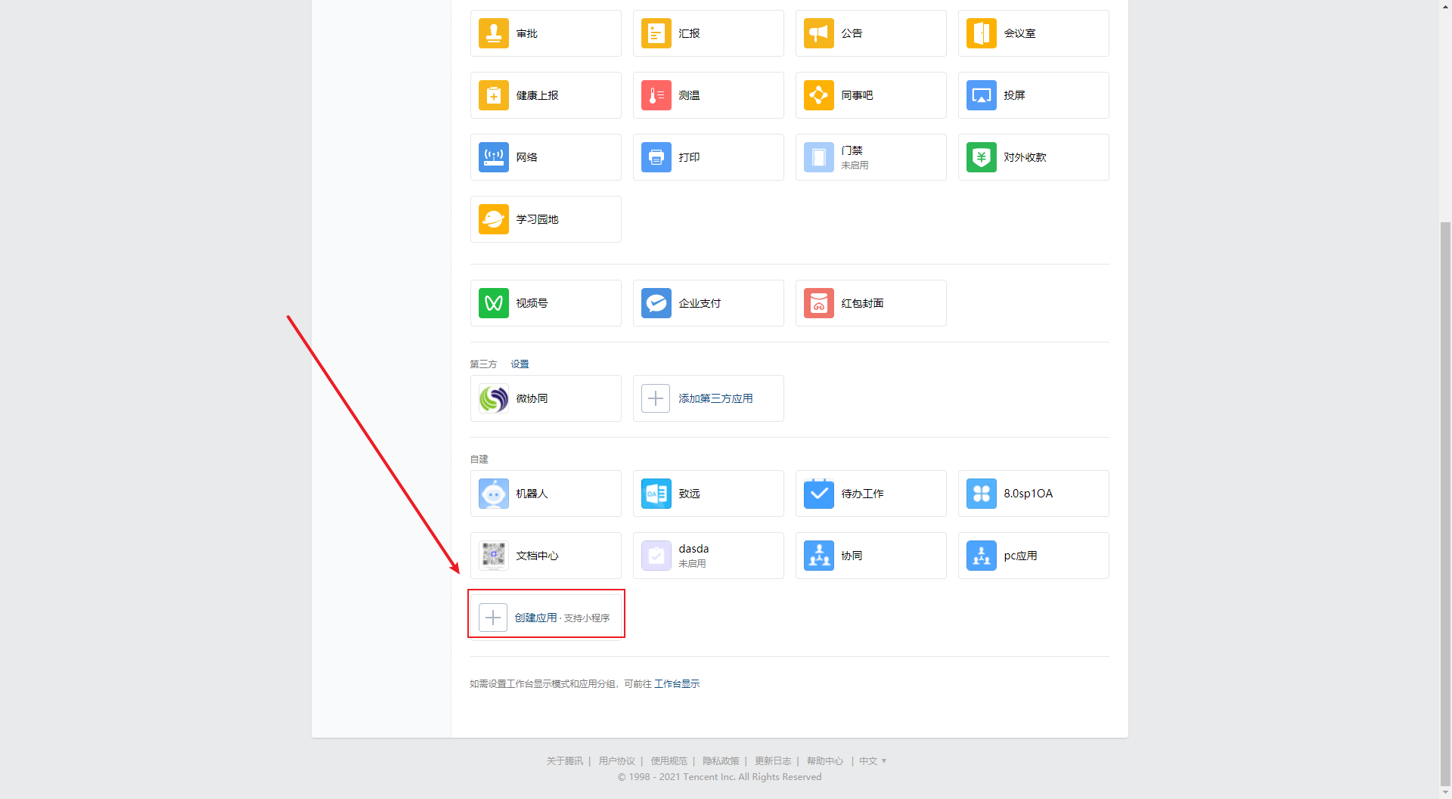The height and width of the screenshot is (799, 1452).
Task: Click the 未启用 status under dasda
Action: [692, 564]
